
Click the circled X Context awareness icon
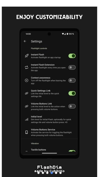point(27,80)
